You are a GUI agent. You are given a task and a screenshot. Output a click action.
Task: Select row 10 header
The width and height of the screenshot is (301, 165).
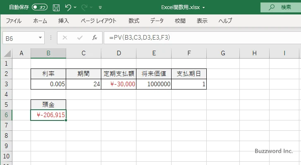click(6, 156)
